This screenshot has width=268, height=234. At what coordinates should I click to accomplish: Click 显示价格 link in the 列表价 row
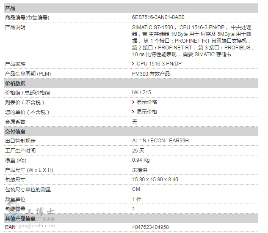pos(146,102)
